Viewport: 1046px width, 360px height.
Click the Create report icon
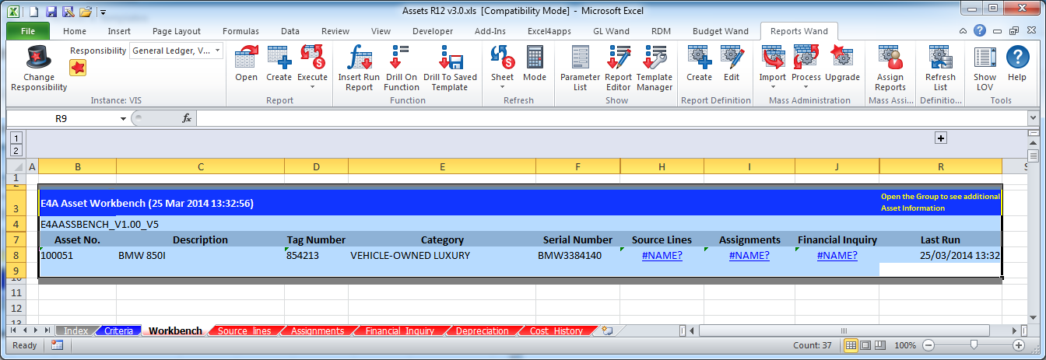(x=279, y=58)
